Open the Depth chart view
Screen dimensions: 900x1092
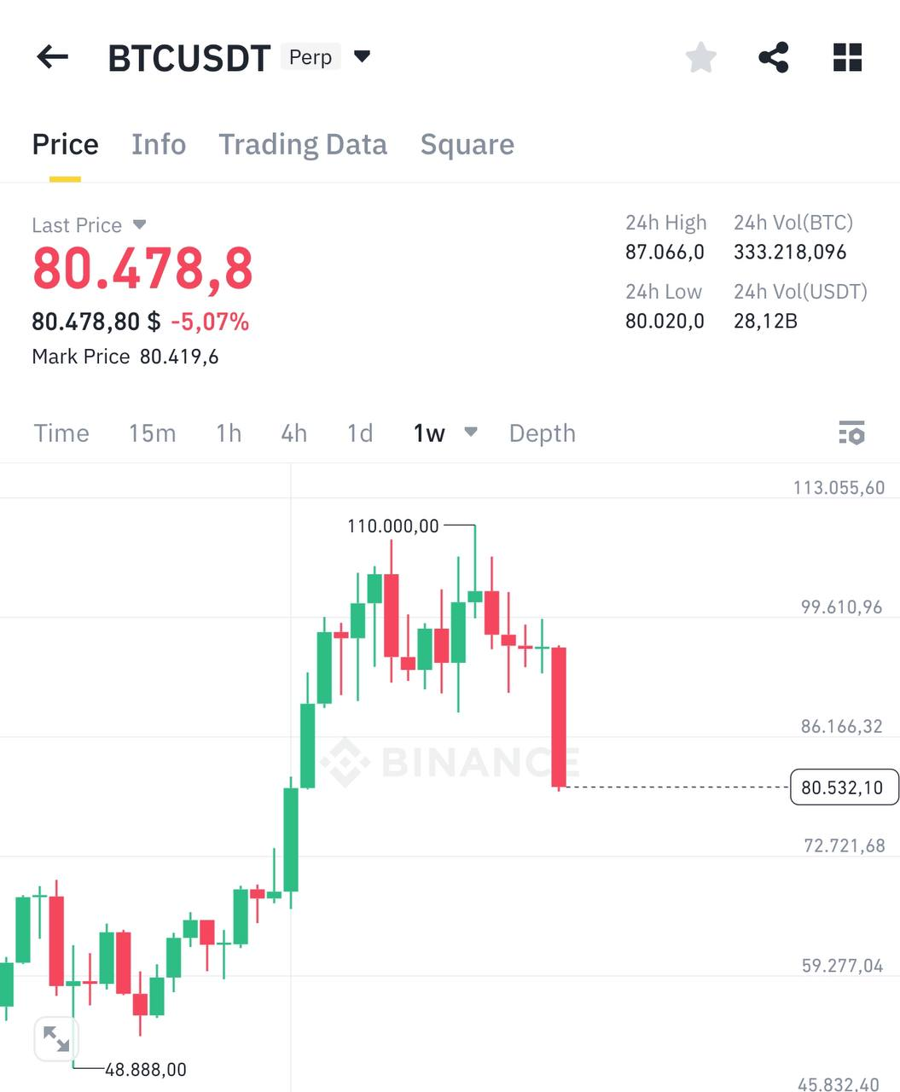pos(542,433)
